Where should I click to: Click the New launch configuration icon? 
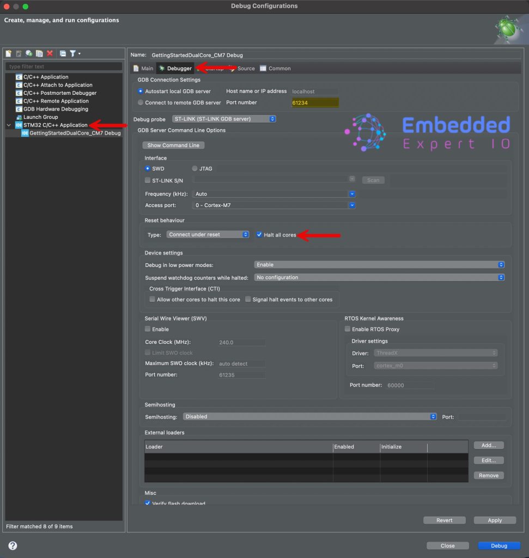click(x=9, y=53)
